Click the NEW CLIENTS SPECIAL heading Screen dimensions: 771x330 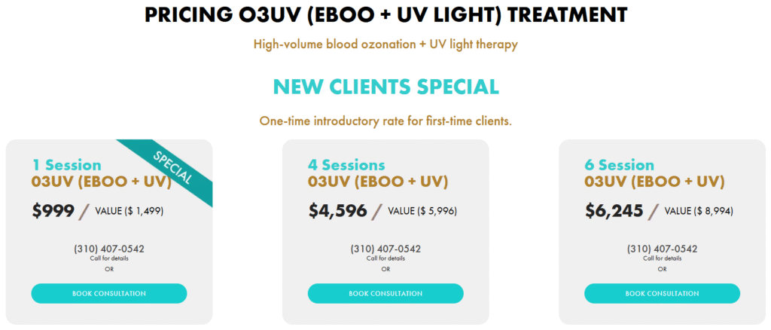(386, 87)
